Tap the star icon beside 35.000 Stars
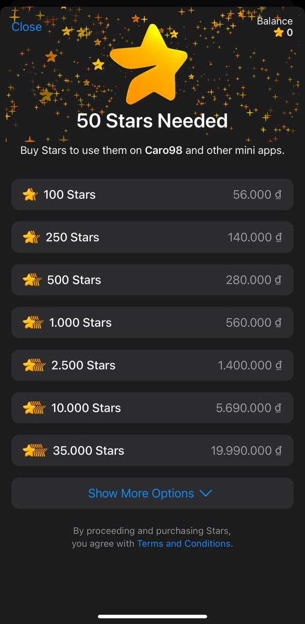The image size is (305, 624). [35, 451]
